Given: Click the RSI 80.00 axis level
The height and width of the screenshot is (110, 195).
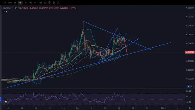Looking at the screenshot, I should click(189, 91).
